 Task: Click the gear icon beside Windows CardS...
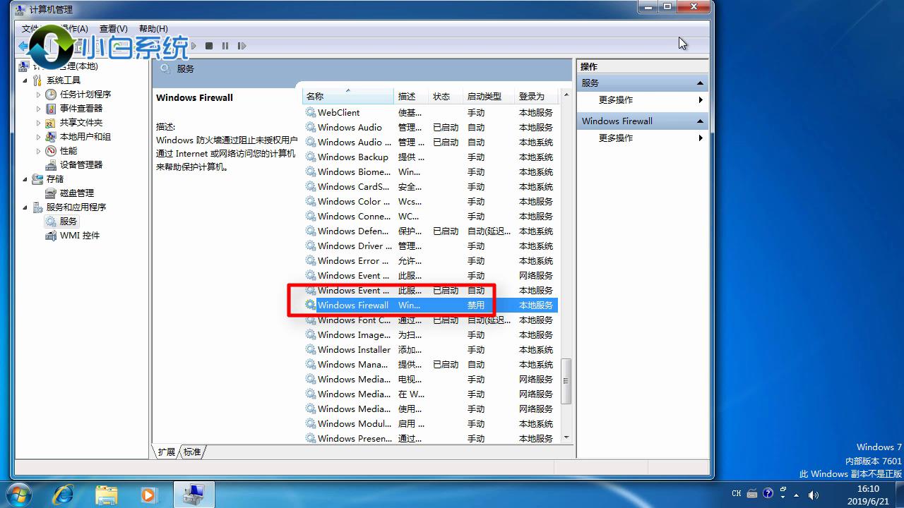point(310,186)
